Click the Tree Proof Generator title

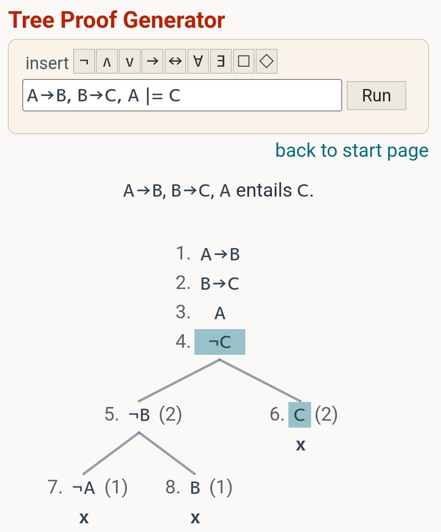click(x=117, y=20)
